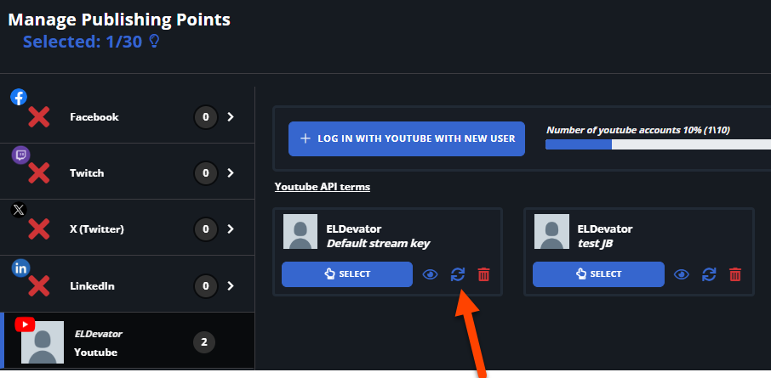Image resolution: width=771 pixels, height=378 pixels.
Task: Click the LinkedIn logo icon
Action: click(x=20, y=268)
